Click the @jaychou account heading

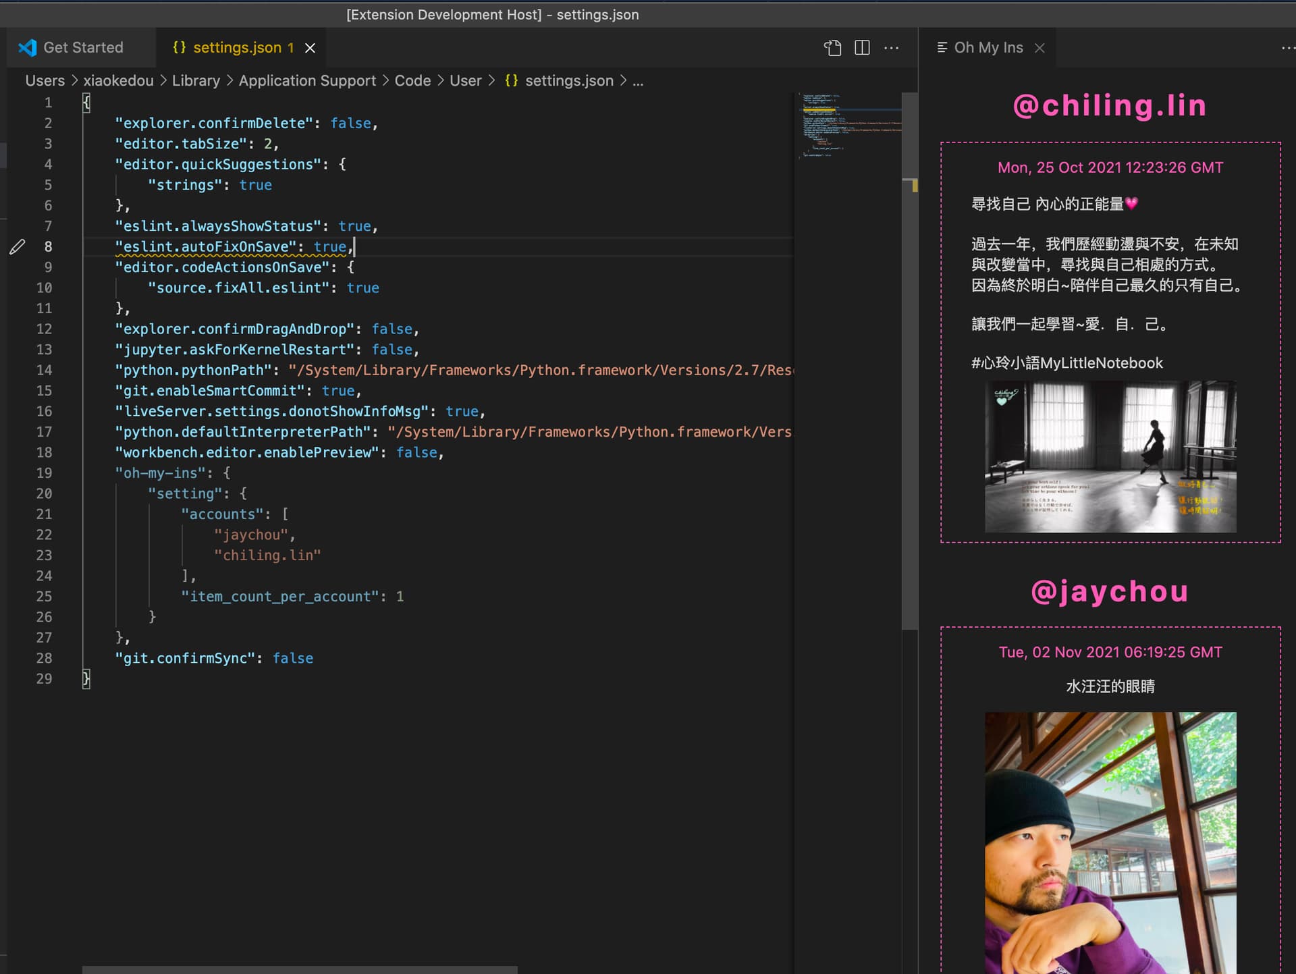pyautogui.click(x=1110, y=591)
